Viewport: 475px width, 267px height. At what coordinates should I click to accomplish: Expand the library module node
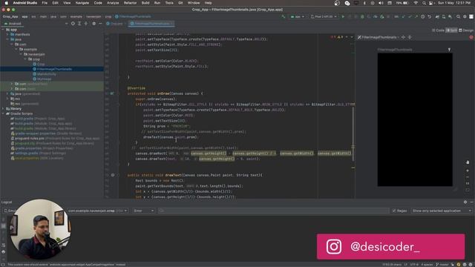pos(3,109)
